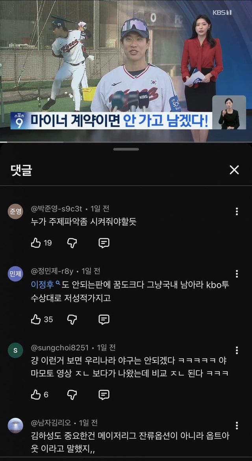Image resolution: width=252 pixels, height=461 pixels.
Task: Open more options for 정민제-r8y's comment
Action: [237, 274]
